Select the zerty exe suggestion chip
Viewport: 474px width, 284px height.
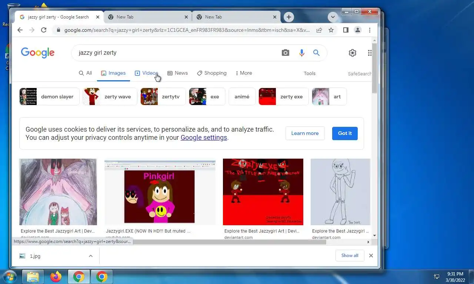click(284, 97)
